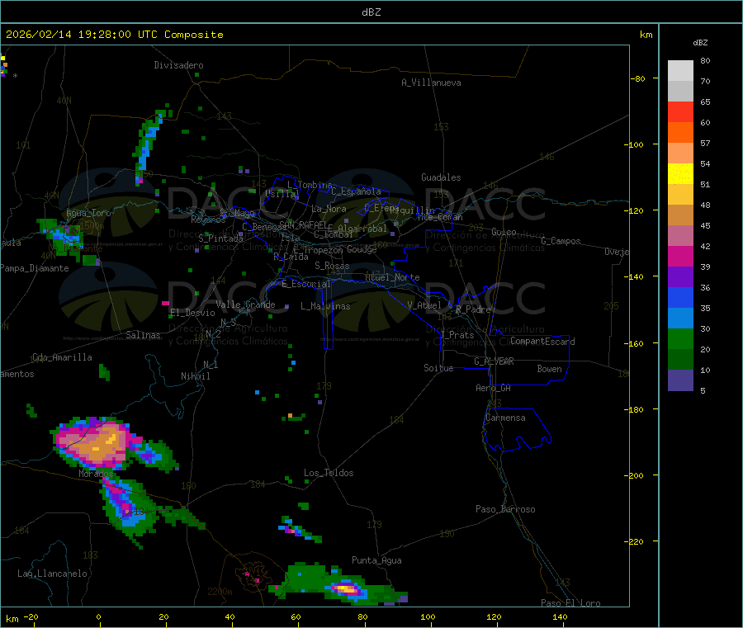
Task: Click the Goudge label
Action: tap(362, 249)
